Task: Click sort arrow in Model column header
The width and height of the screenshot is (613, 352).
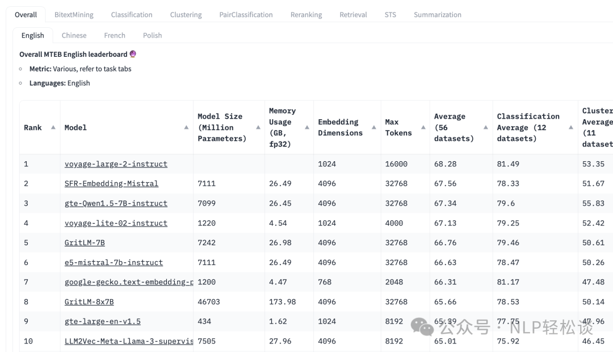Action: click(186, 128)
